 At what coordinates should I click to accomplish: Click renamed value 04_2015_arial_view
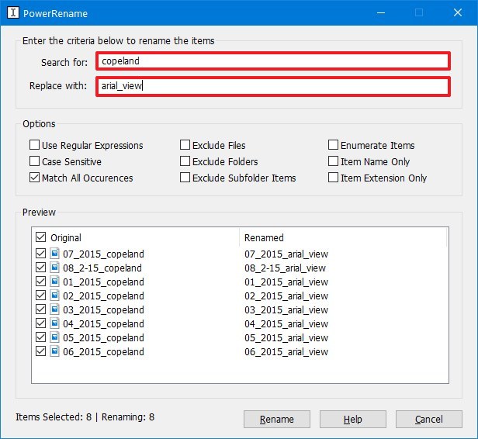pyautogui.click(x=286, y=324)
